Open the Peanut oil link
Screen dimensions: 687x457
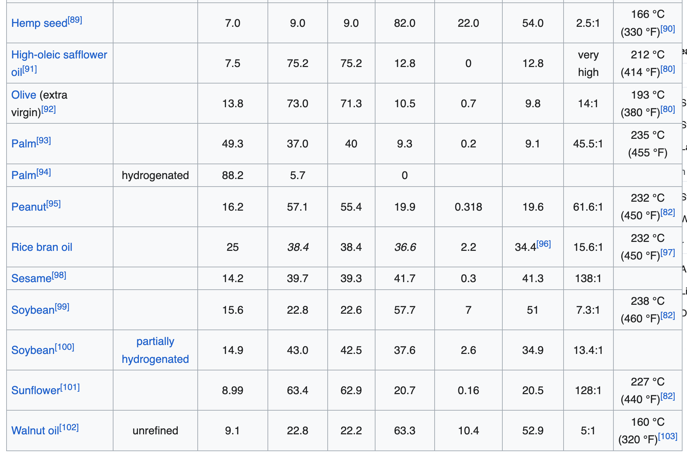point(29,207)
